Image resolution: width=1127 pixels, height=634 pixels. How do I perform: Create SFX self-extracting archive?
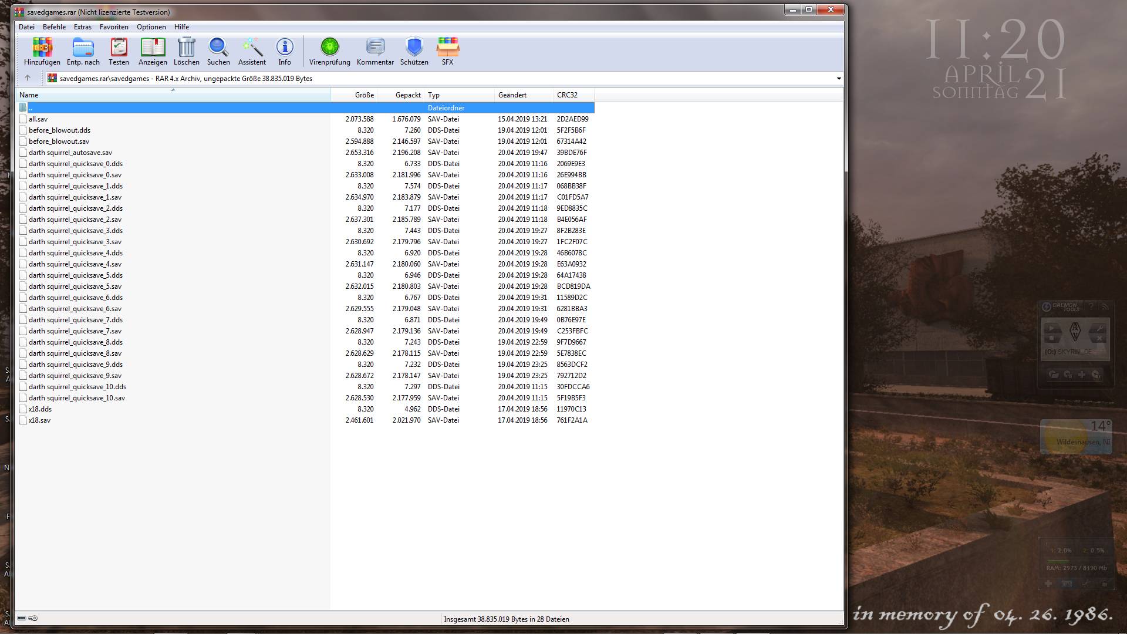[447, 51]
